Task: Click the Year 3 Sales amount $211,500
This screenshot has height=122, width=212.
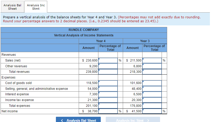Action: pos(134,60)
